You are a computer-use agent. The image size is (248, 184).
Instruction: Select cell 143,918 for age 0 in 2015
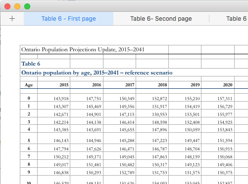click(53, 98)
